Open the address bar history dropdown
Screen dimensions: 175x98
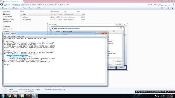tap(149, 4)
